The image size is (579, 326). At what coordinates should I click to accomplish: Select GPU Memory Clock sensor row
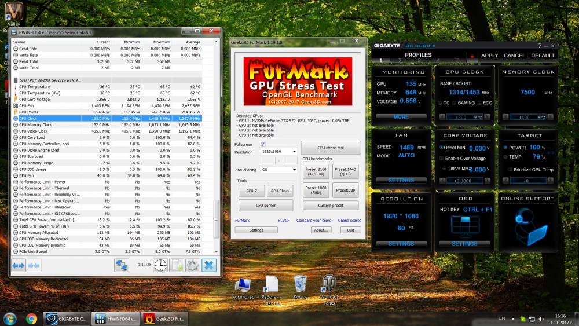click(x=107, y=125)
